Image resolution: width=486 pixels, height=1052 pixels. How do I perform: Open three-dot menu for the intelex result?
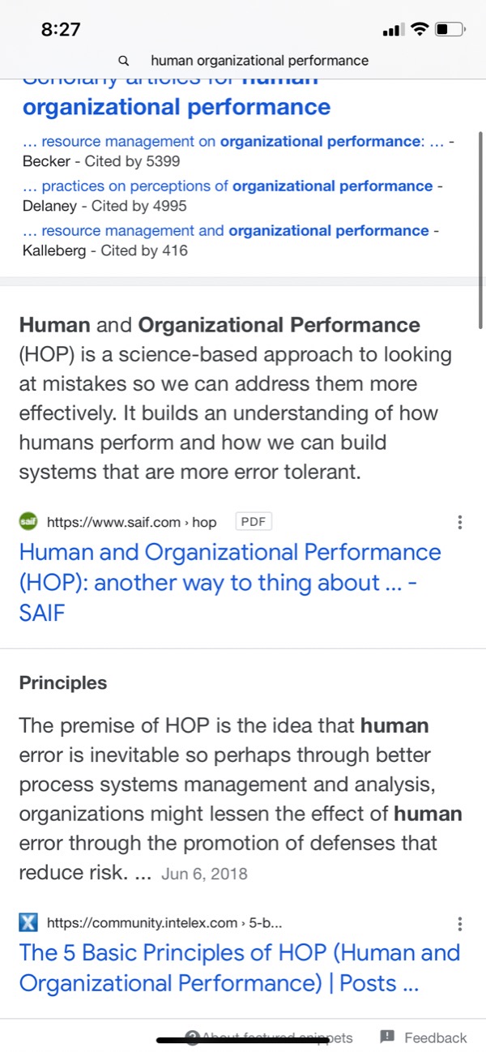pos(460,924)
